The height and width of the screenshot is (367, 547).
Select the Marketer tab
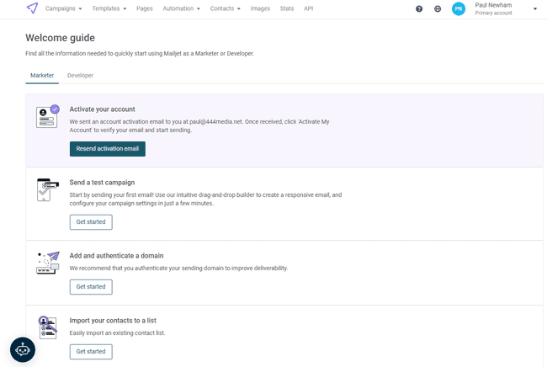point(42,76)
